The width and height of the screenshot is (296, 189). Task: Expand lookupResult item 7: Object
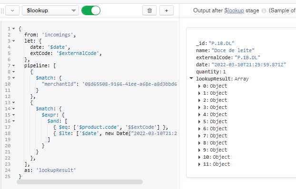199,136
